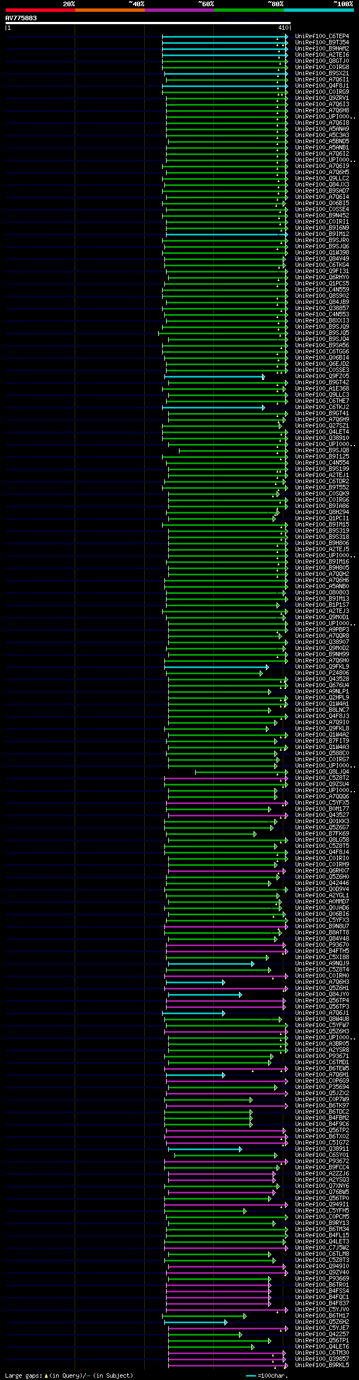
Task: Click the green alignment bar for UniRef100_C0IRG8
Action: click(224, 67)
